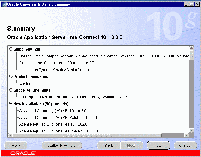Select the Source path row
This screenshot has height=157, width=201.
pyautogui.click(x=104, y=56)
